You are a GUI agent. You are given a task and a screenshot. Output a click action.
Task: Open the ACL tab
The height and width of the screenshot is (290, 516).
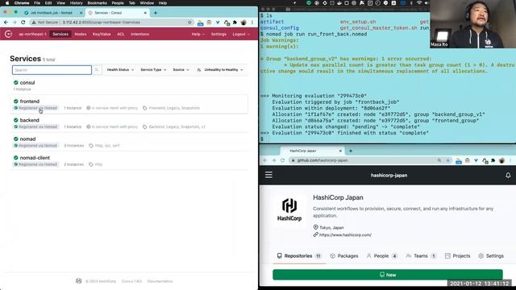tap(121, 34)
